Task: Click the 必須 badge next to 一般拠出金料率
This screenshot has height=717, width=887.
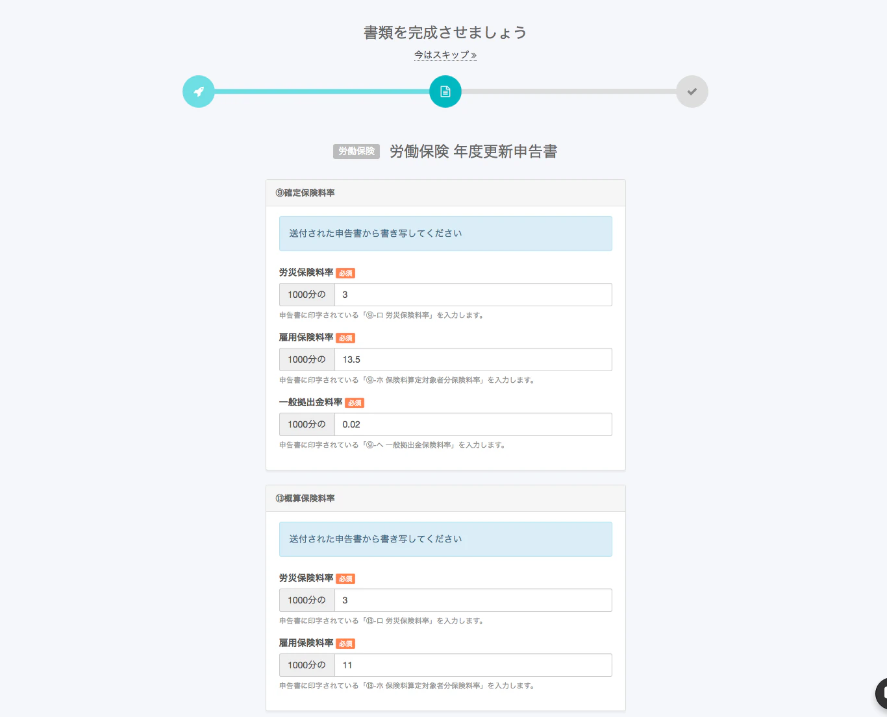Action: [x=355, y=403]
